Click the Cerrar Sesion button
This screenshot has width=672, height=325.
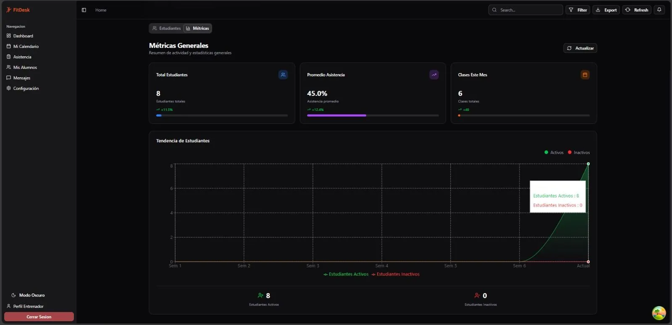point(39,317)
